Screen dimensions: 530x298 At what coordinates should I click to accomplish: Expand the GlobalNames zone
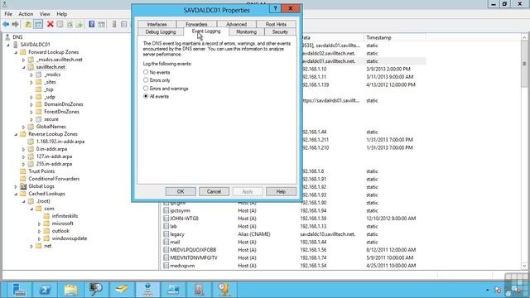pos(24,127)
